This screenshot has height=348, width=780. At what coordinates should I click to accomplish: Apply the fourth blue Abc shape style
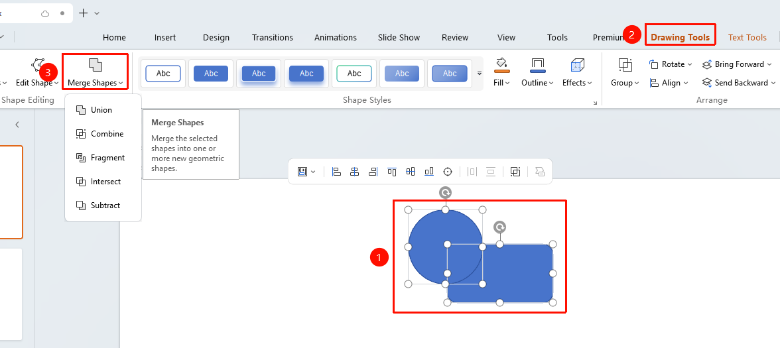(306, 74)
